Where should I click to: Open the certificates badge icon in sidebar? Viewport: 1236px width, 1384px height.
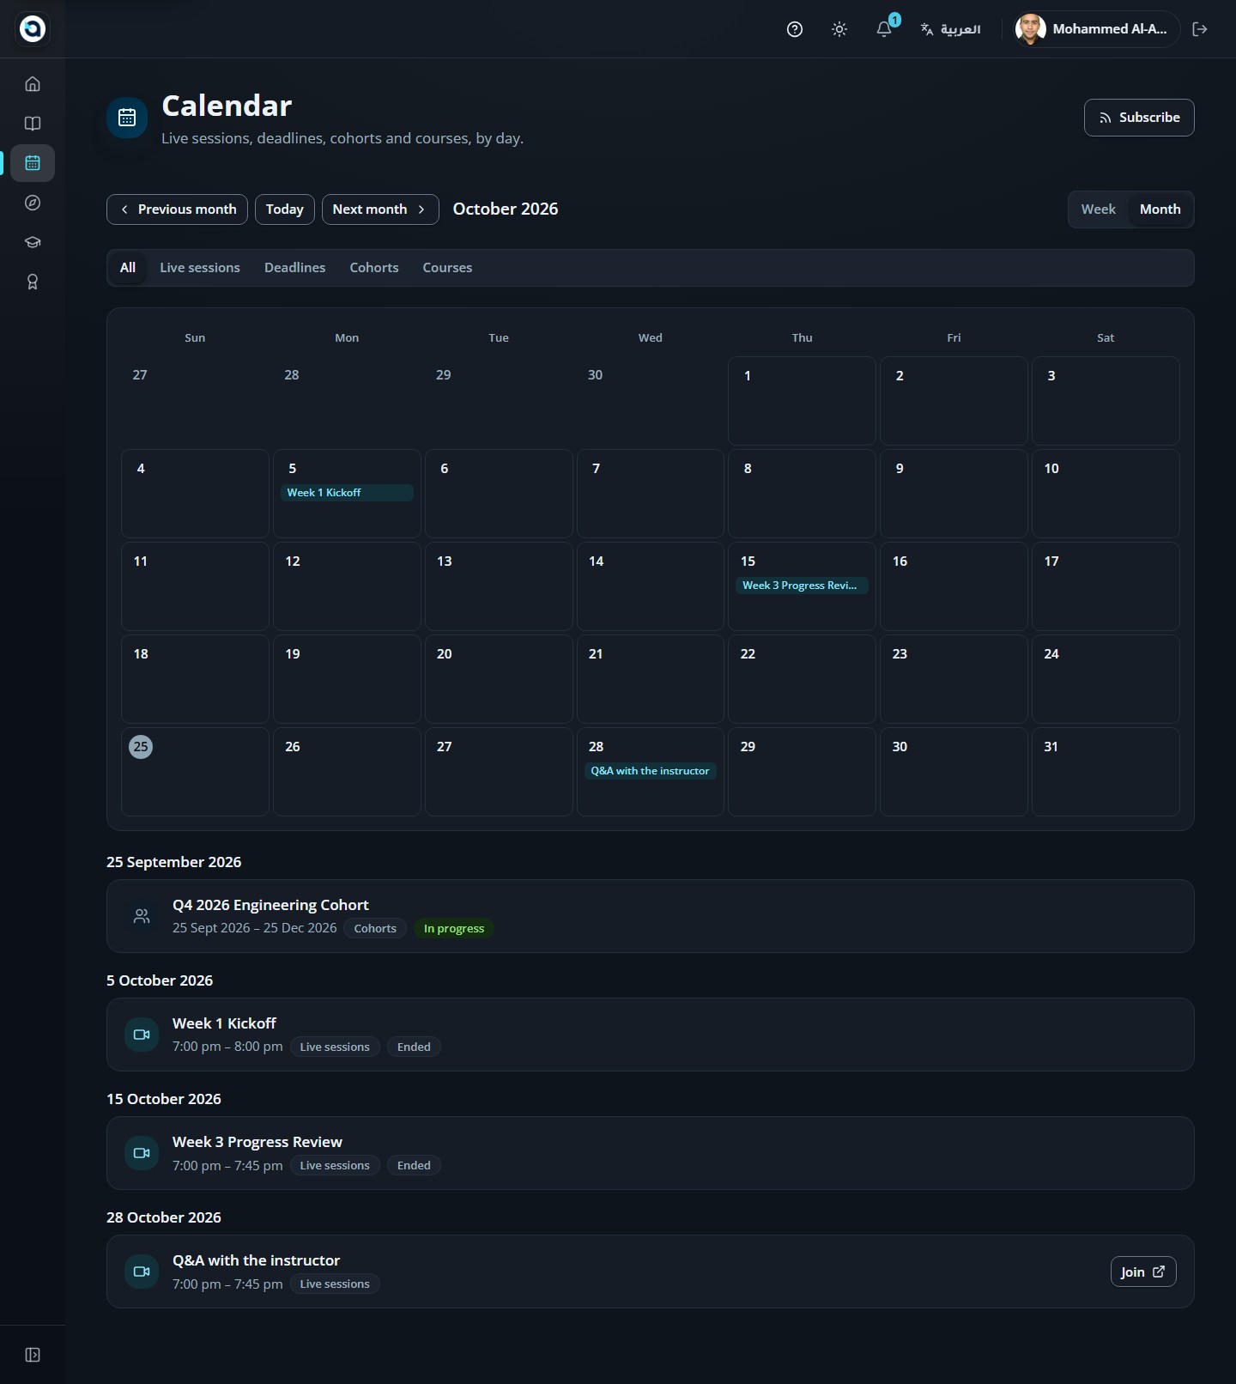point(33,282)
